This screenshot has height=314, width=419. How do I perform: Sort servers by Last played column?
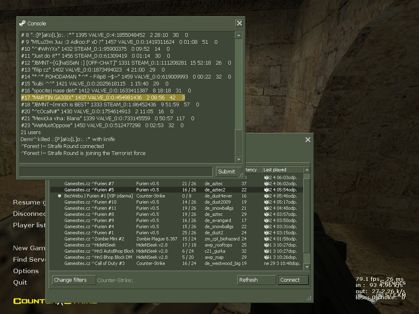(282, 170)
